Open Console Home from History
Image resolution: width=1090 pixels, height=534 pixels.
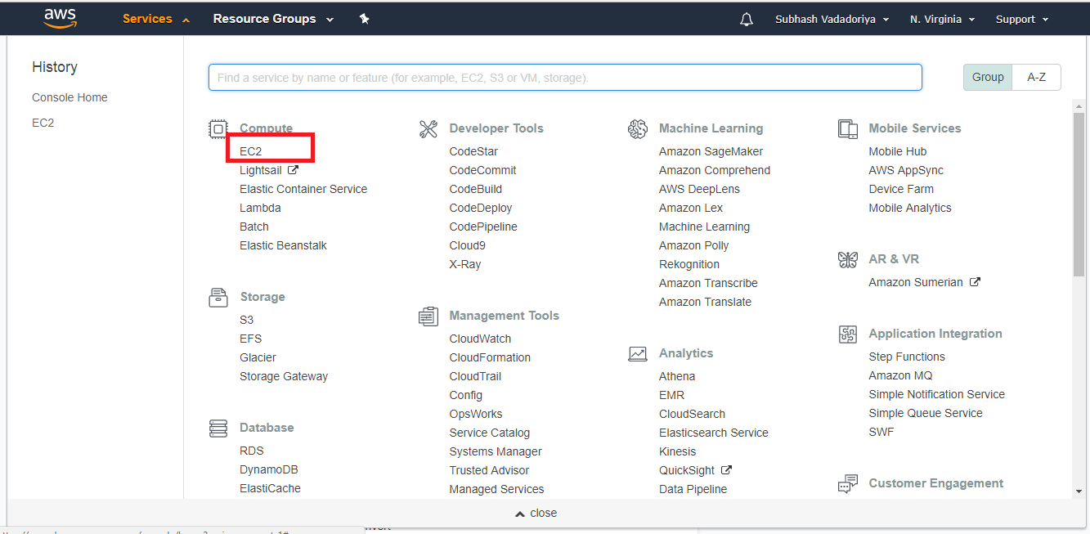click(70, 97)
